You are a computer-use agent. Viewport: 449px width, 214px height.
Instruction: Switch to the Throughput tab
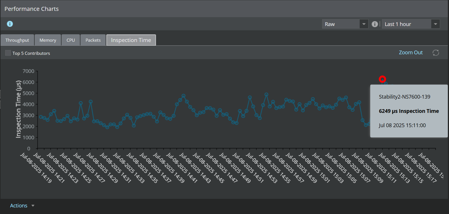click(x=17, y=40)
